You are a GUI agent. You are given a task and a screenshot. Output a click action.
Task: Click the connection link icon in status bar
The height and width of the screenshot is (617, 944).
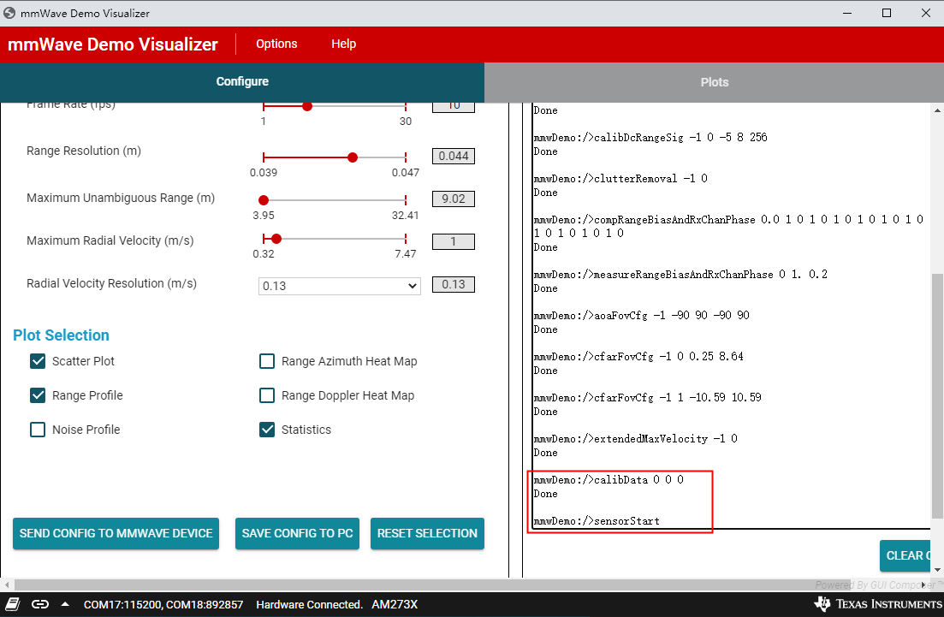[39, 604]
